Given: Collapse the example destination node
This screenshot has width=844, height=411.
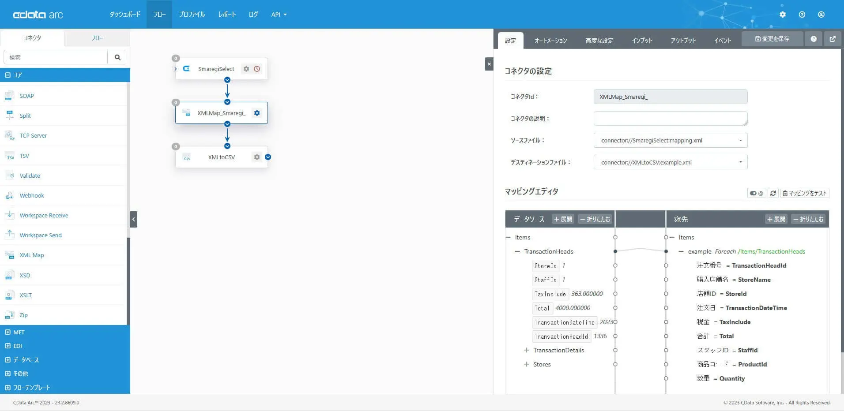Looking at the screenshot, I should (x=681, y=251).
